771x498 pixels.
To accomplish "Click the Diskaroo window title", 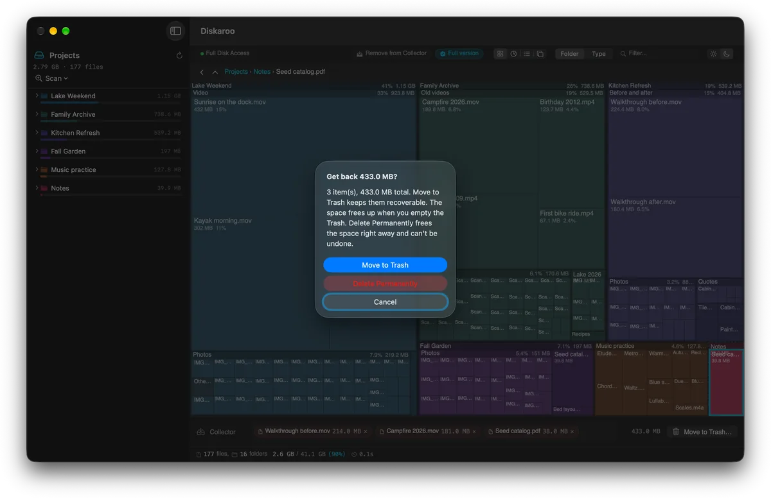I will point(217,31).
